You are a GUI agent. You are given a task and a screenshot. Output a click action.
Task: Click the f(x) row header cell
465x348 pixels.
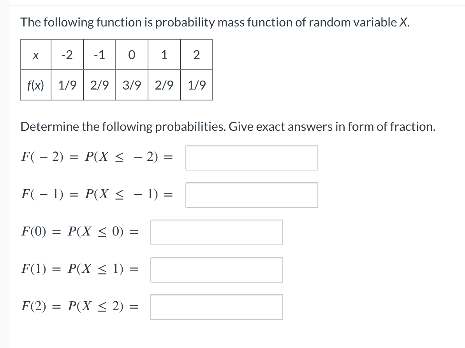[35, 84]
